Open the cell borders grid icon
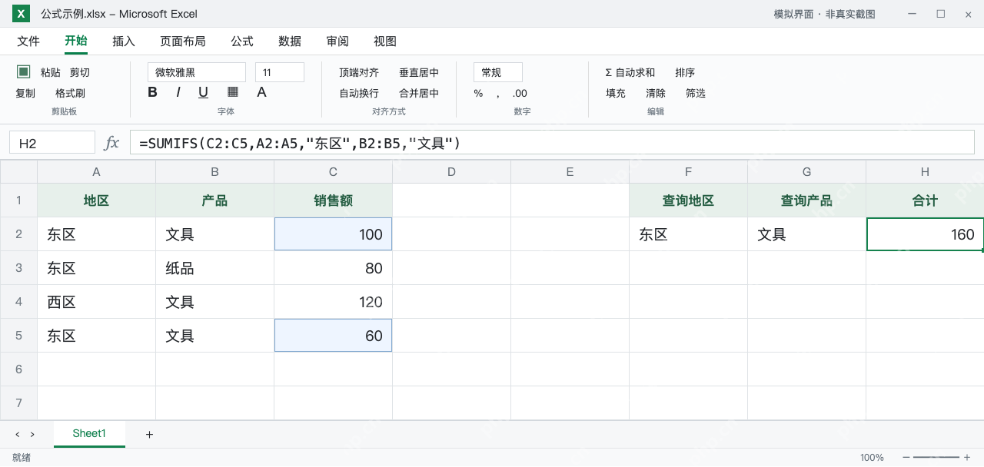The width and height of the screenshot is (984, 467). click(x=233, y=92)
